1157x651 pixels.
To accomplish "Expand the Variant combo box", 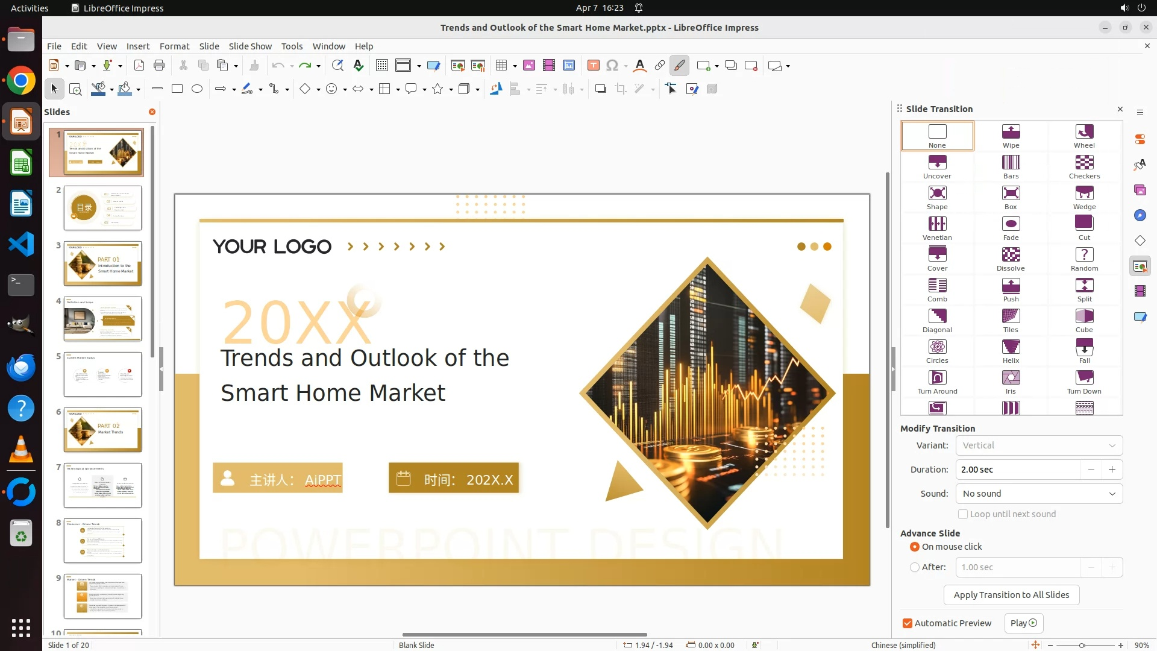I will tap(1038, 445).
